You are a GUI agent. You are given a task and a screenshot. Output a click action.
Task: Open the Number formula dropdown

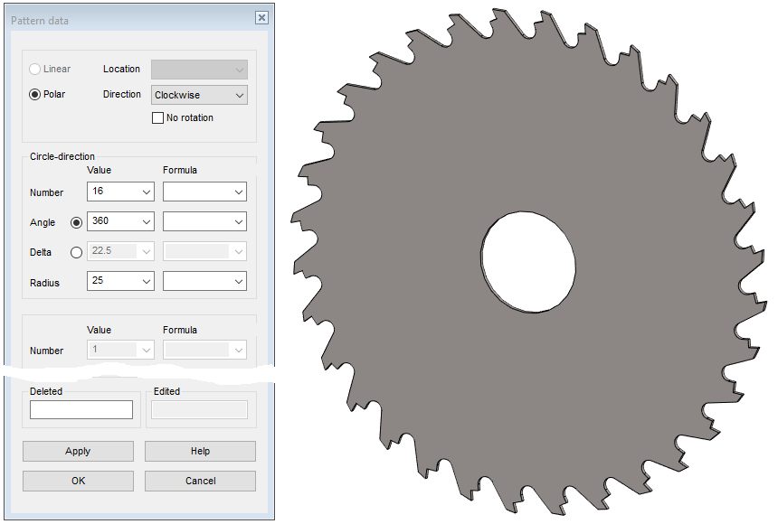pyautogui.click(x=238, y=192)
